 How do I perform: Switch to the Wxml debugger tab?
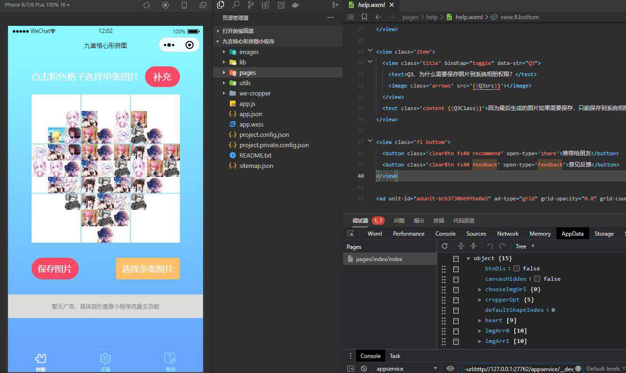pos(374,234)
